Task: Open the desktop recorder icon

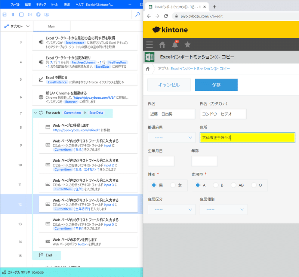Action: tap(47, 14)
